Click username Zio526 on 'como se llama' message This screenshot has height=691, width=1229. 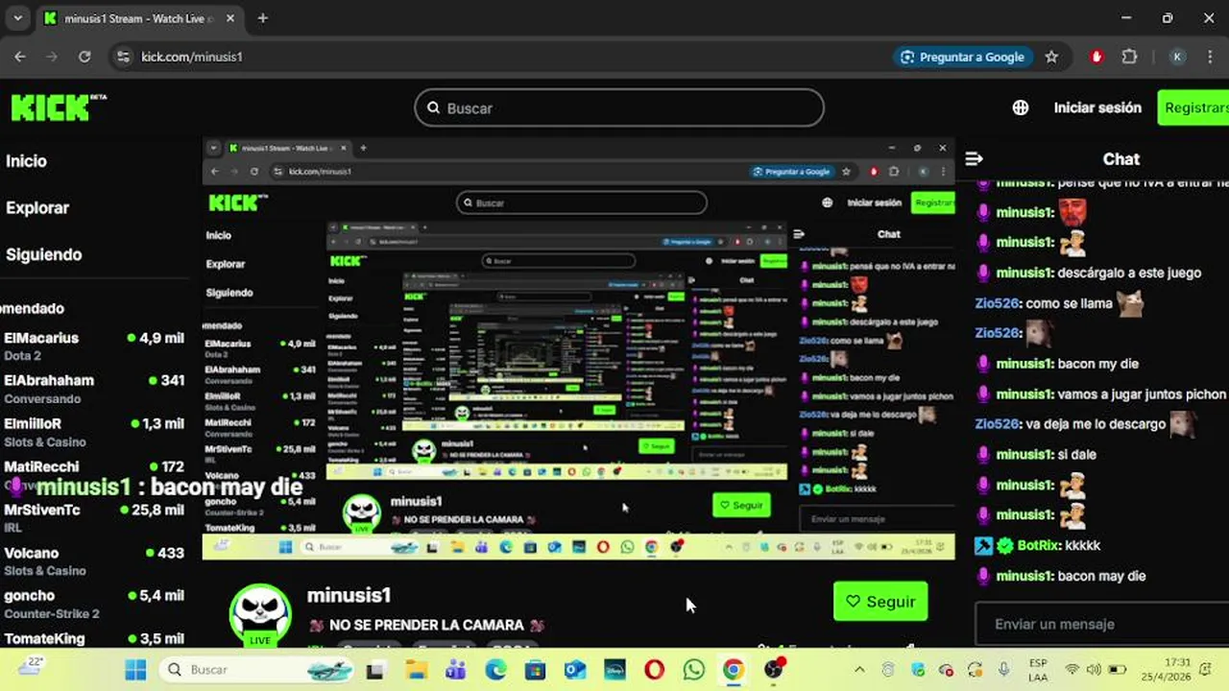(997, 303)
